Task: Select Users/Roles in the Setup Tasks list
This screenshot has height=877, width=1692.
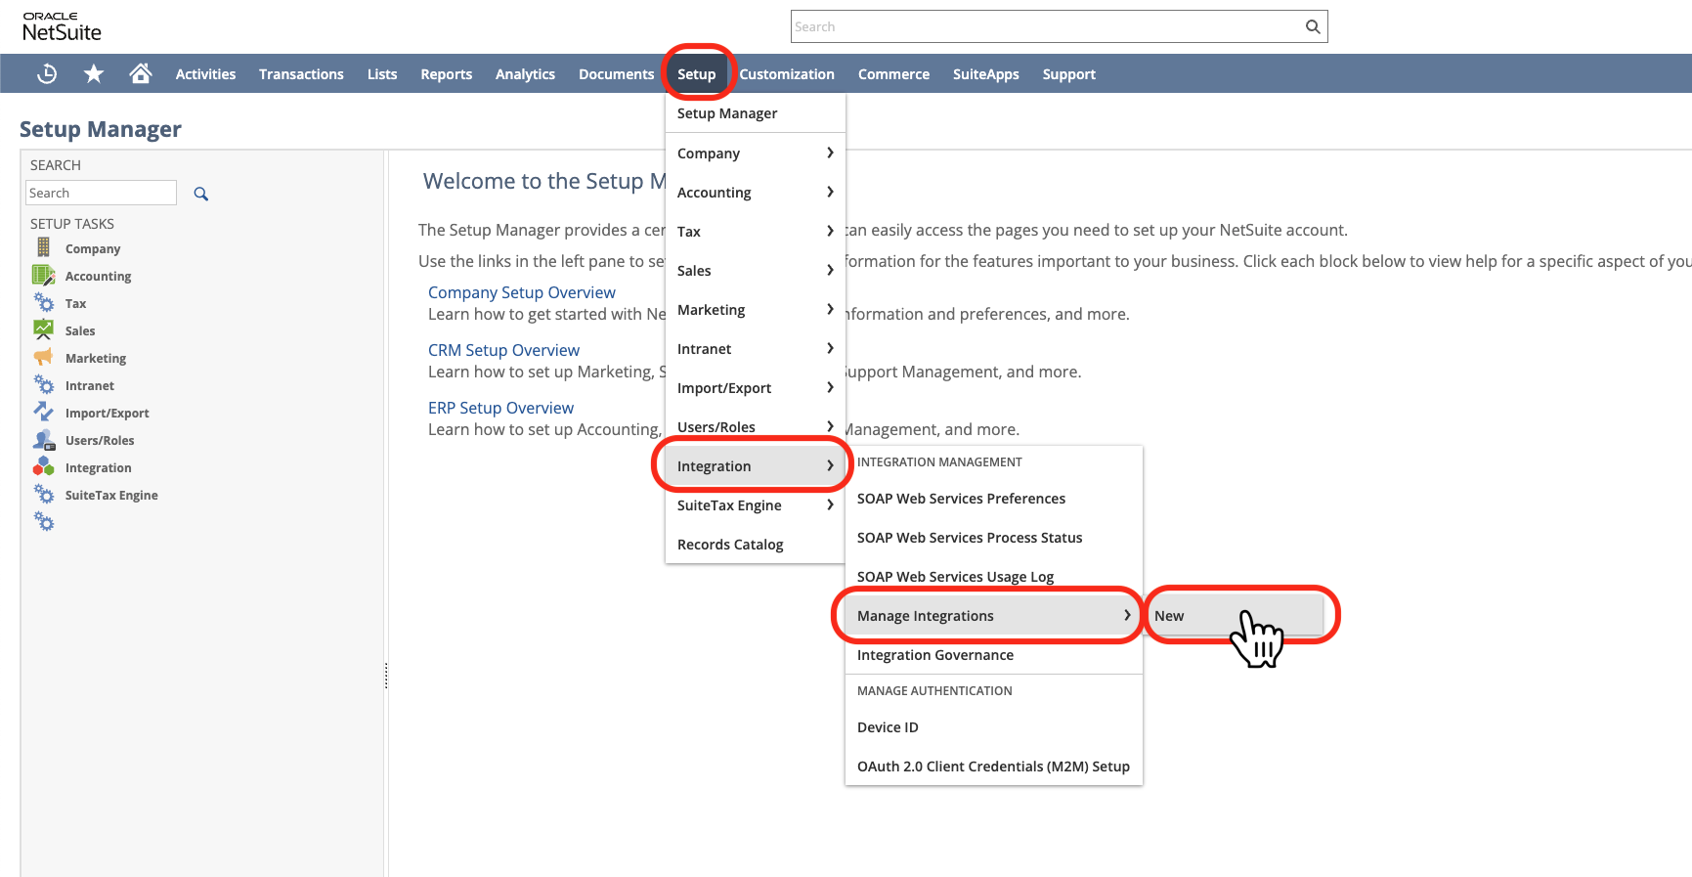Action: [x=100, y=441]
